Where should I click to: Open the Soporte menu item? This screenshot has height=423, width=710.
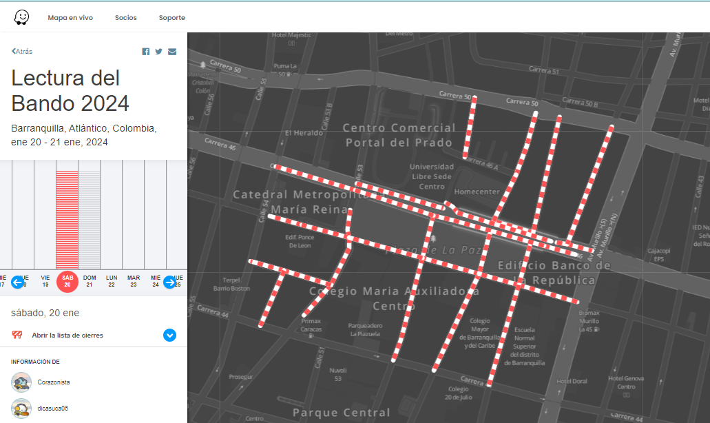click(x=171, y=18)
